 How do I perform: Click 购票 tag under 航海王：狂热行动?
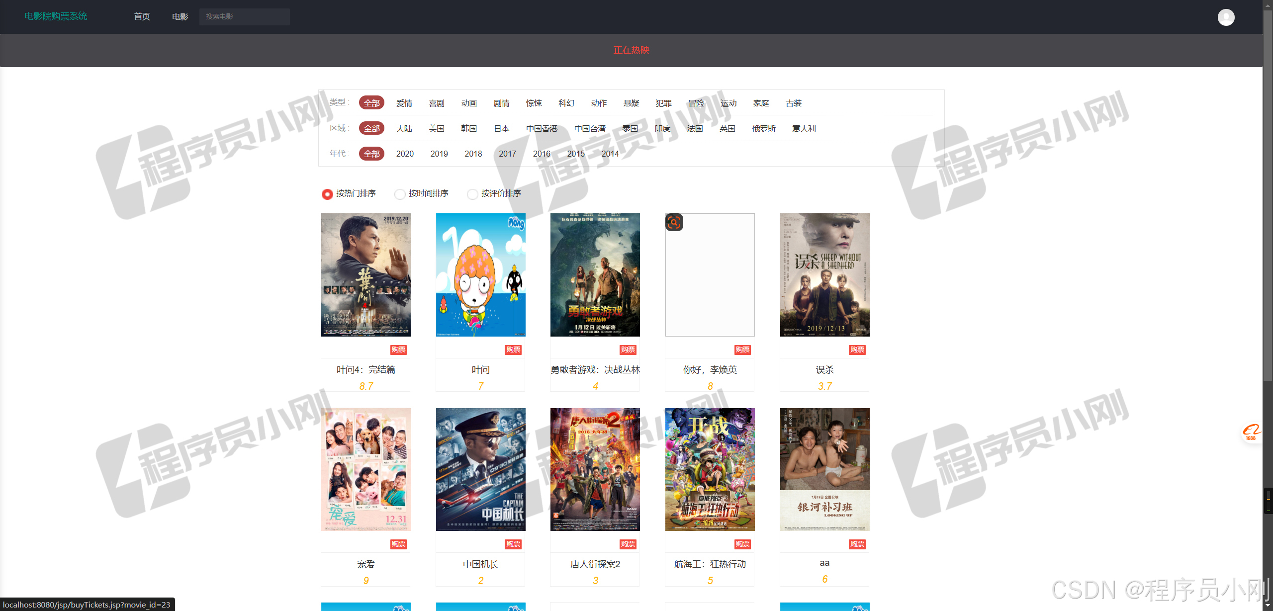(742, 544)
